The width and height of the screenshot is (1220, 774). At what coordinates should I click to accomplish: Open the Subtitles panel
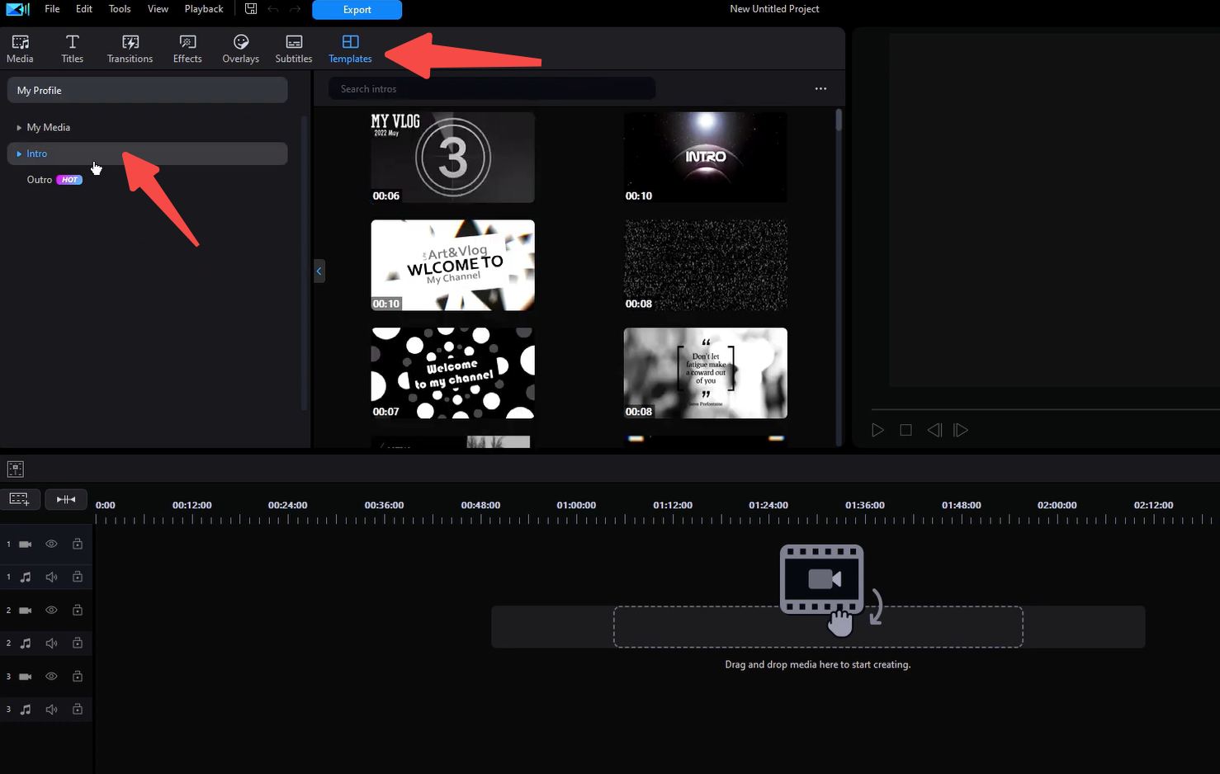coord(293,48)
